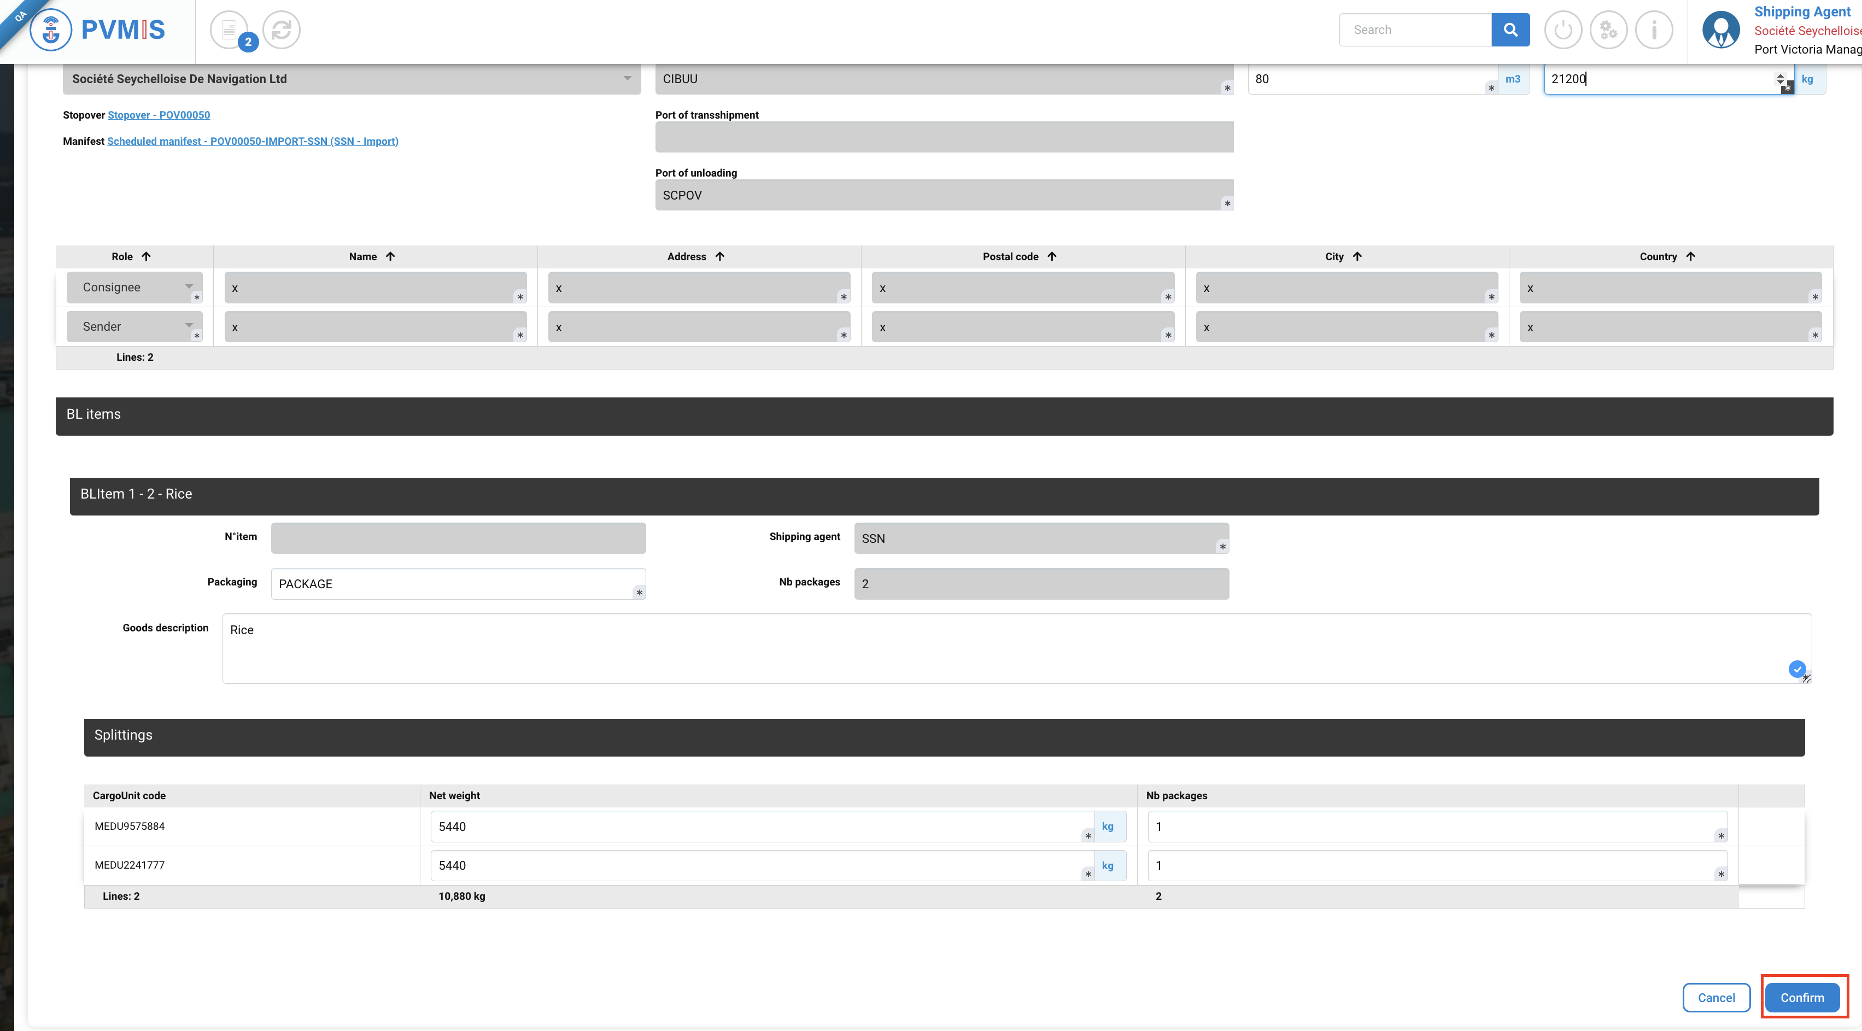Click the blue checkmark in Goods description

[x=1796, y=669]
